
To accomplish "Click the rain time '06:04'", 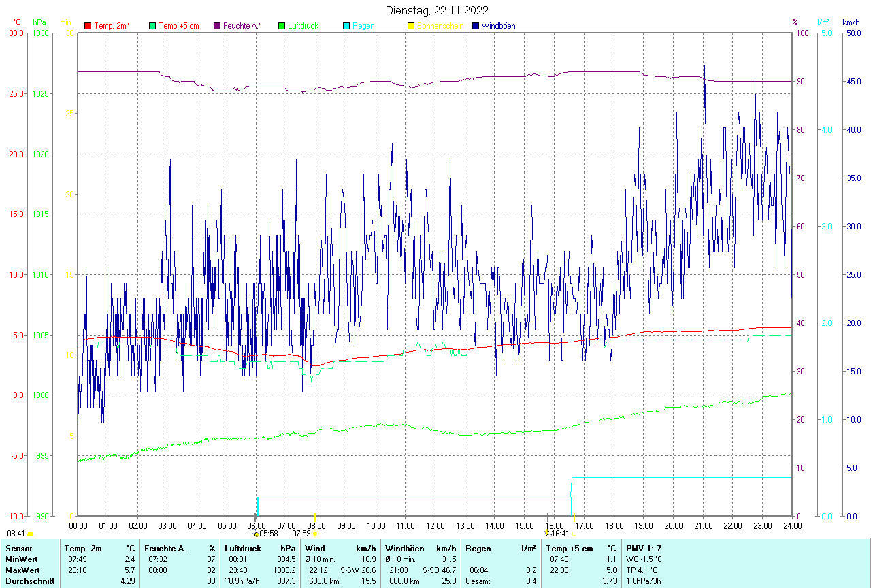I will (479, 570).
